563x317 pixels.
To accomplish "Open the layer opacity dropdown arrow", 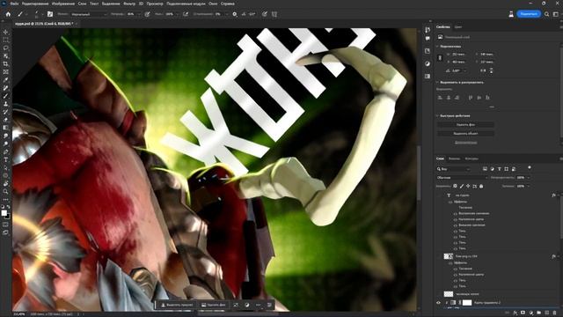I will 528,178.
